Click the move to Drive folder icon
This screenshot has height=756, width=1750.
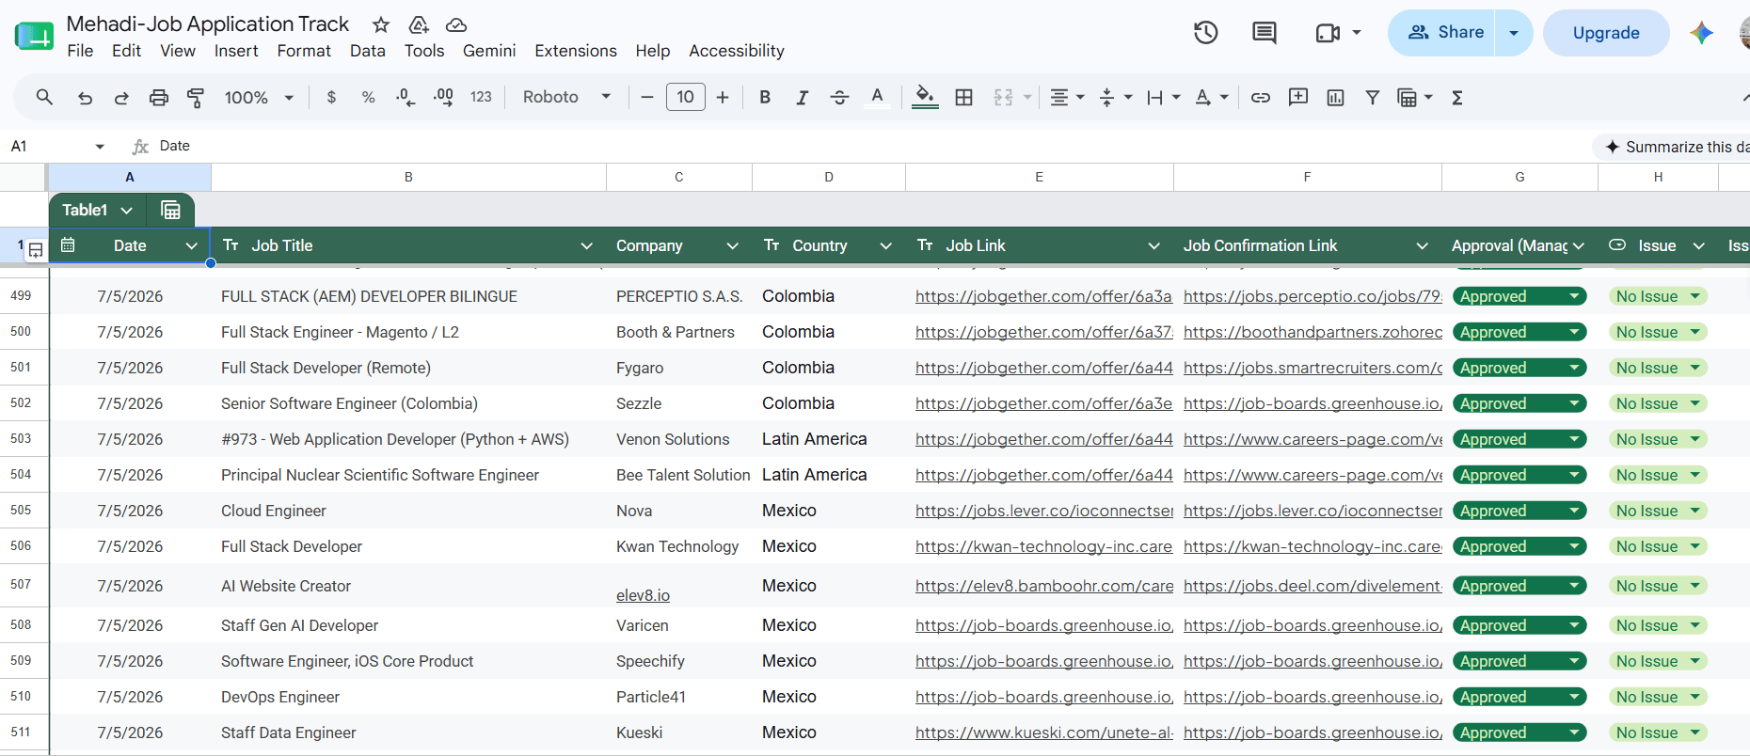click(x=419, y=24)
